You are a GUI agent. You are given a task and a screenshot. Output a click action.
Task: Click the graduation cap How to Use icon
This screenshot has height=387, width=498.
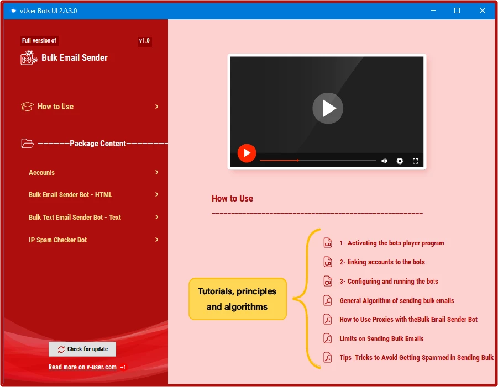[x=27, y=107]
